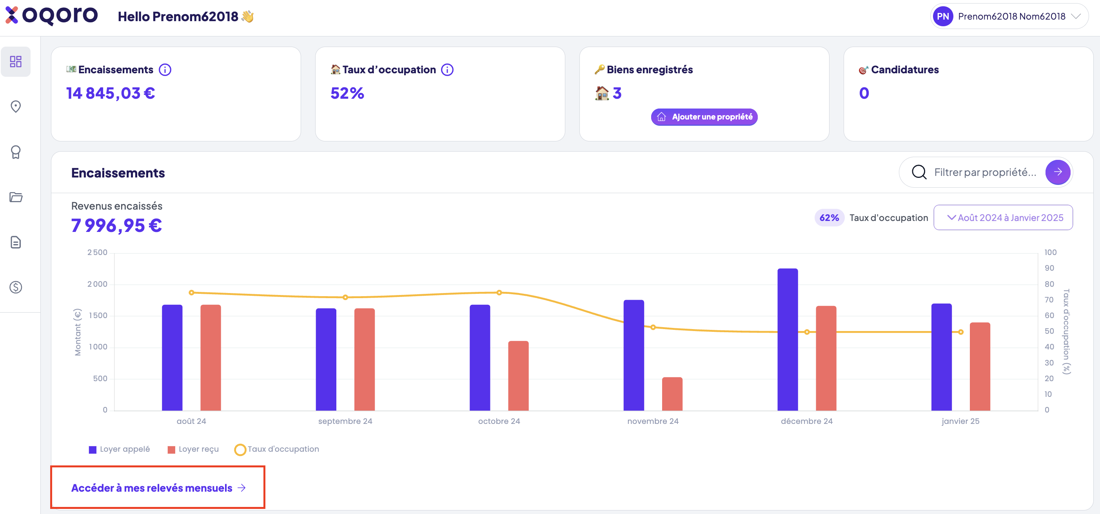Image resolution: width=1100 pixels, height=514 pixels.
Task: Open the dashboard grid icon in sidebar
Action: click(x=16, y=62)
